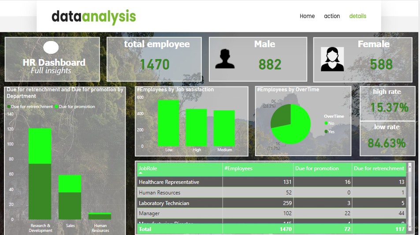Sort table by #Employees column header

coord(238,168)
